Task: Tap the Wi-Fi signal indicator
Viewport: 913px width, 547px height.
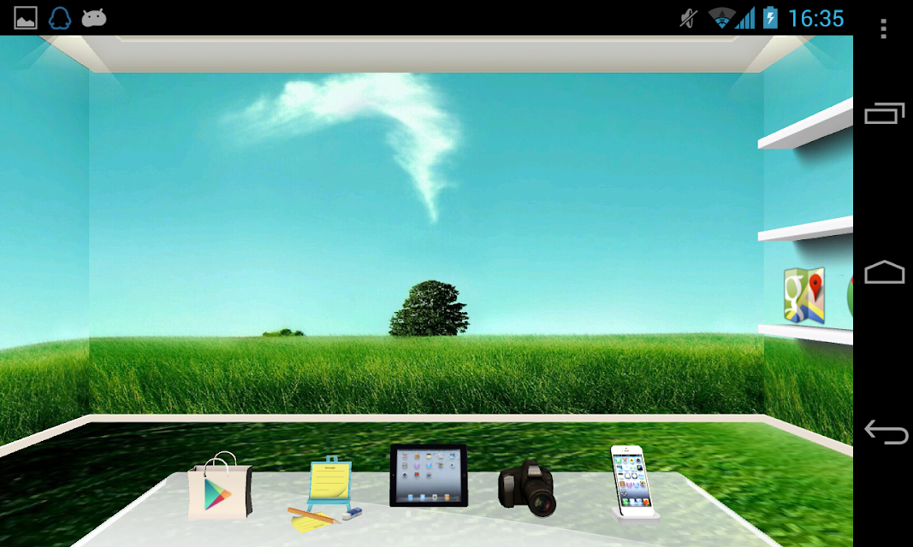Action: click(721, 18)
